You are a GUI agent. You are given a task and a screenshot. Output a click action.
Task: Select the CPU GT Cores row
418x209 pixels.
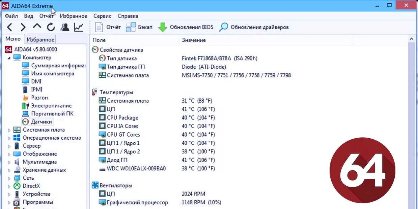pyautogui.click(x=249, y=135)
